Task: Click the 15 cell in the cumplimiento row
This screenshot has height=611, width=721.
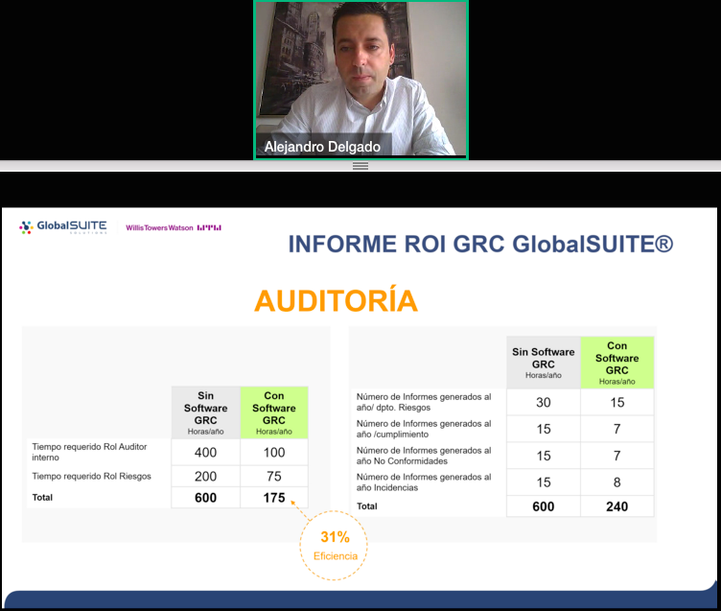Action: (544, 429)
